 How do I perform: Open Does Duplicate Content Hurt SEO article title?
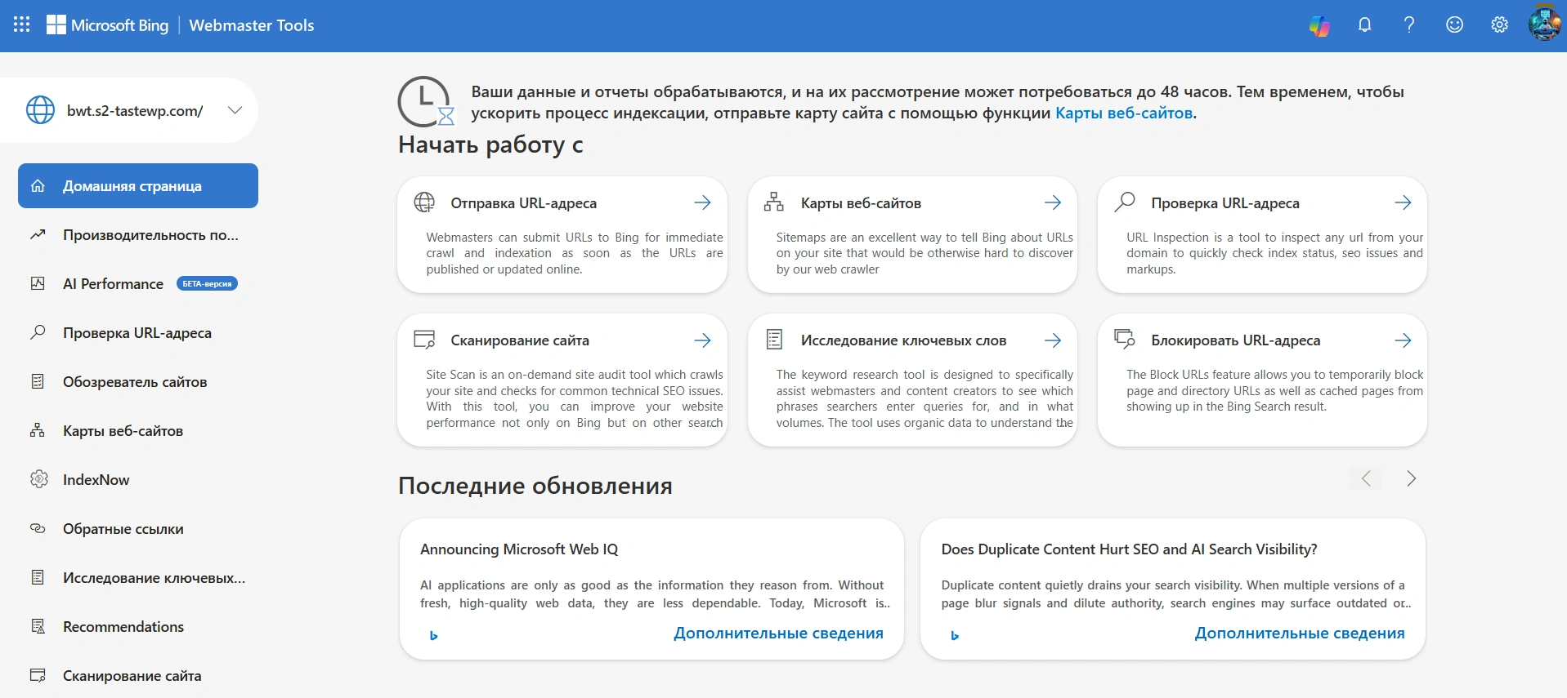1129,549
